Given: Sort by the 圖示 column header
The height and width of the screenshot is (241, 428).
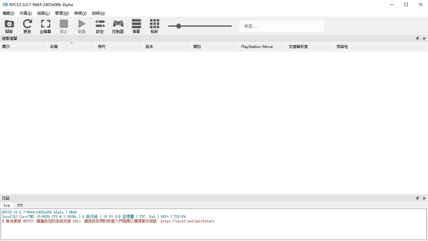Looking at the screenshot, I should (24, 46).
